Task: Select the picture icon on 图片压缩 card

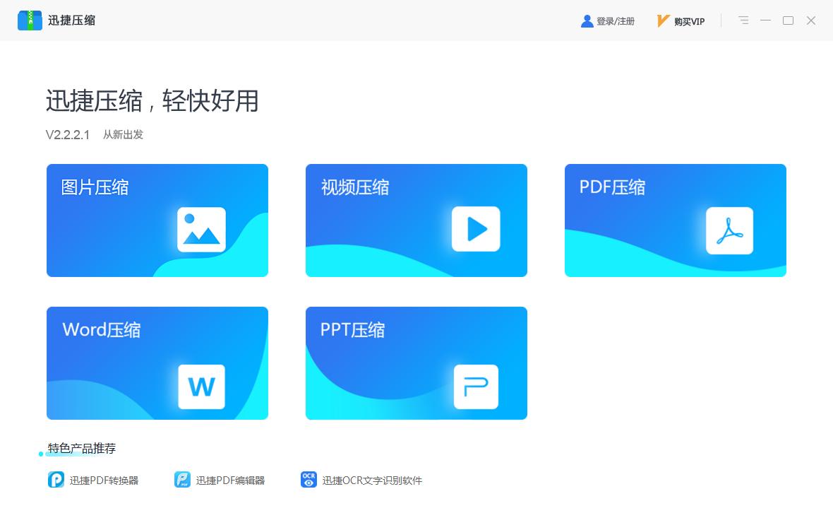Action: pyautogui.click(x=201, y=230)
